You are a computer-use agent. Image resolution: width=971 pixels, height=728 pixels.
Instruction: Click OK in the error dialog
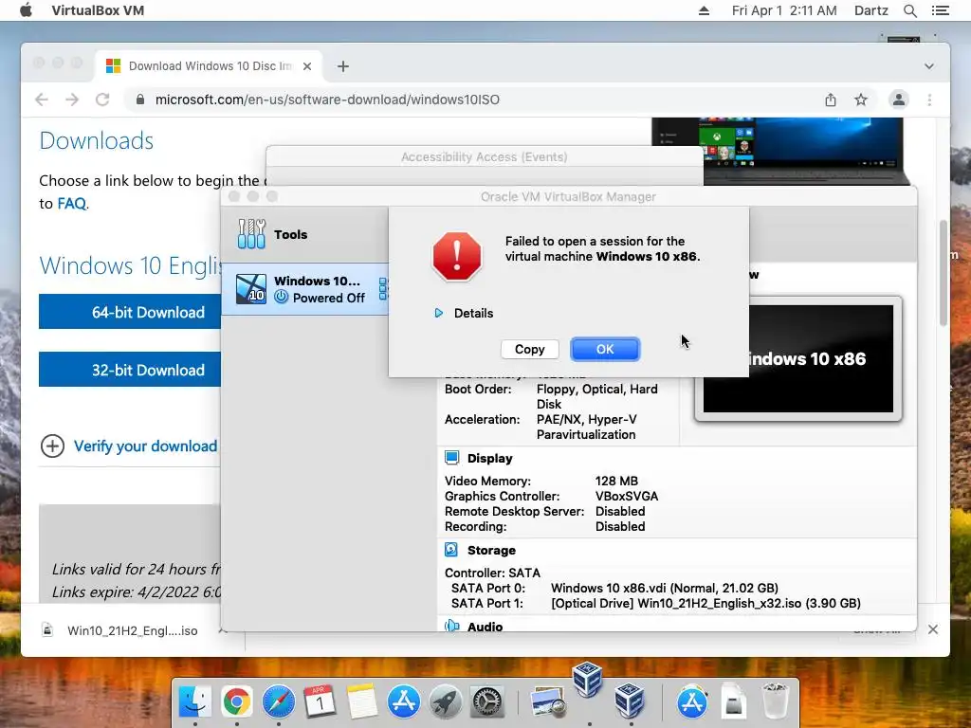click(605, 349)
